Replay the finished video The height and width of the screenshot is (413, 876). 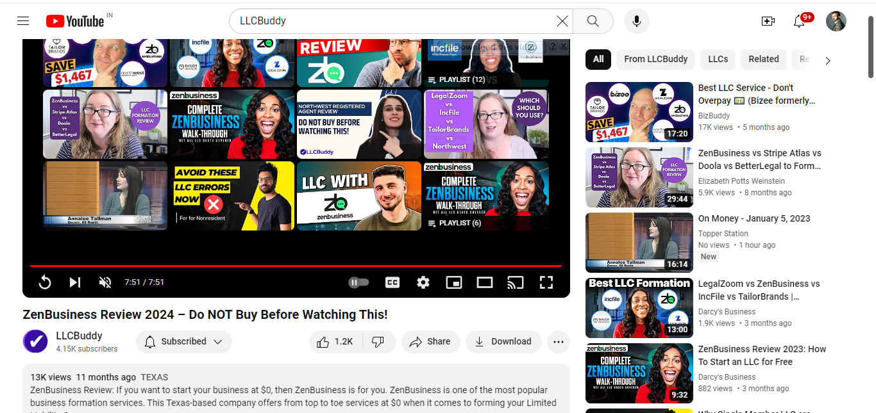click(45, 282)
